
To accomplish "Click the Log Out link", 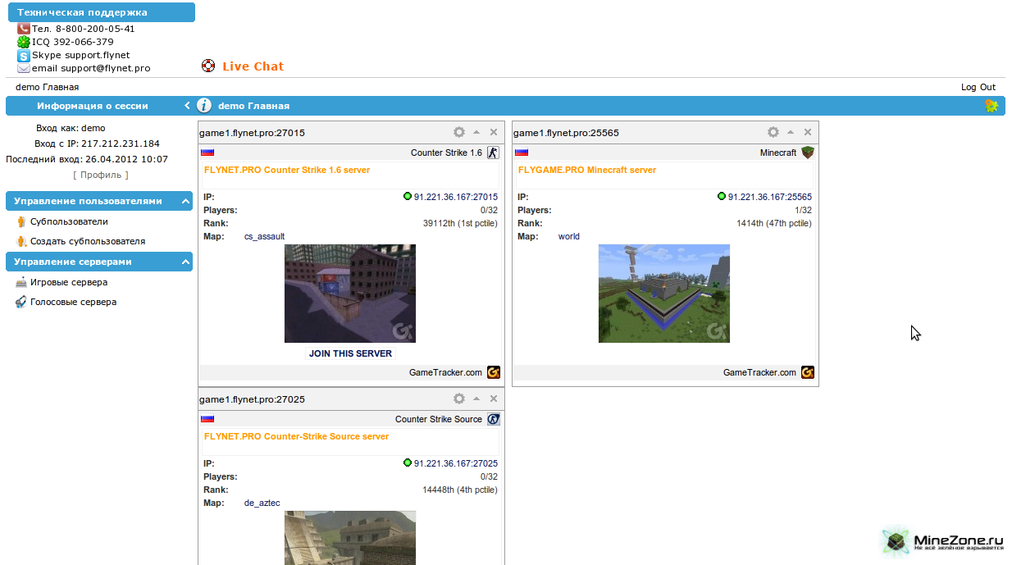I will pyautogui.click(x=978, y=87).
